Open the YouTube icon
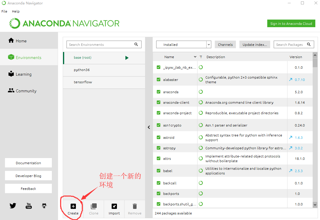320x220 pixels. coord(29,206)
